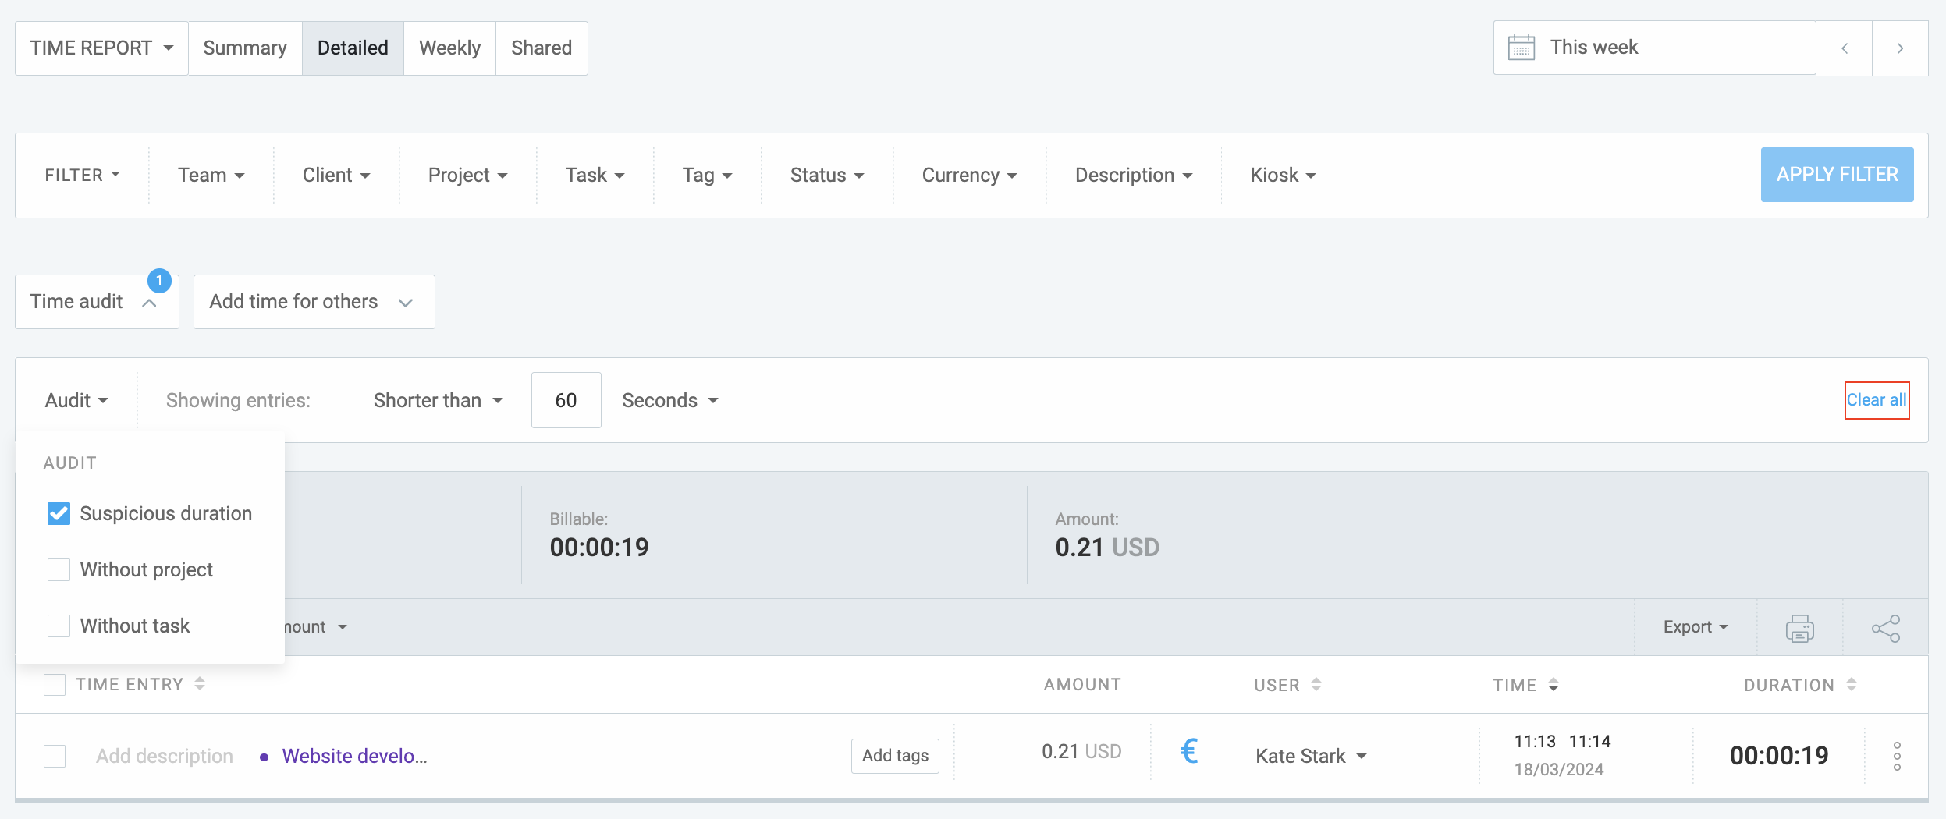Viewport: 1946px width, 819px height.
Task: Open the calendar date picker icon
Action: pos(1521,48)
